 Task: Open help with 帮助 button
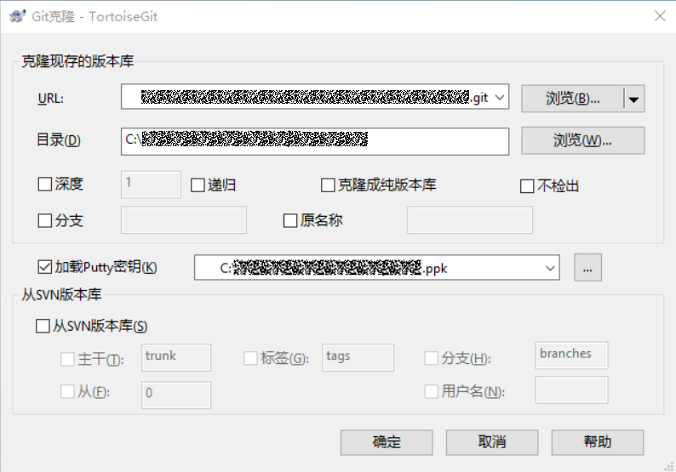597,442
